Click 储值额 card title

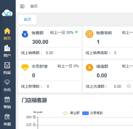pos(102,66)
